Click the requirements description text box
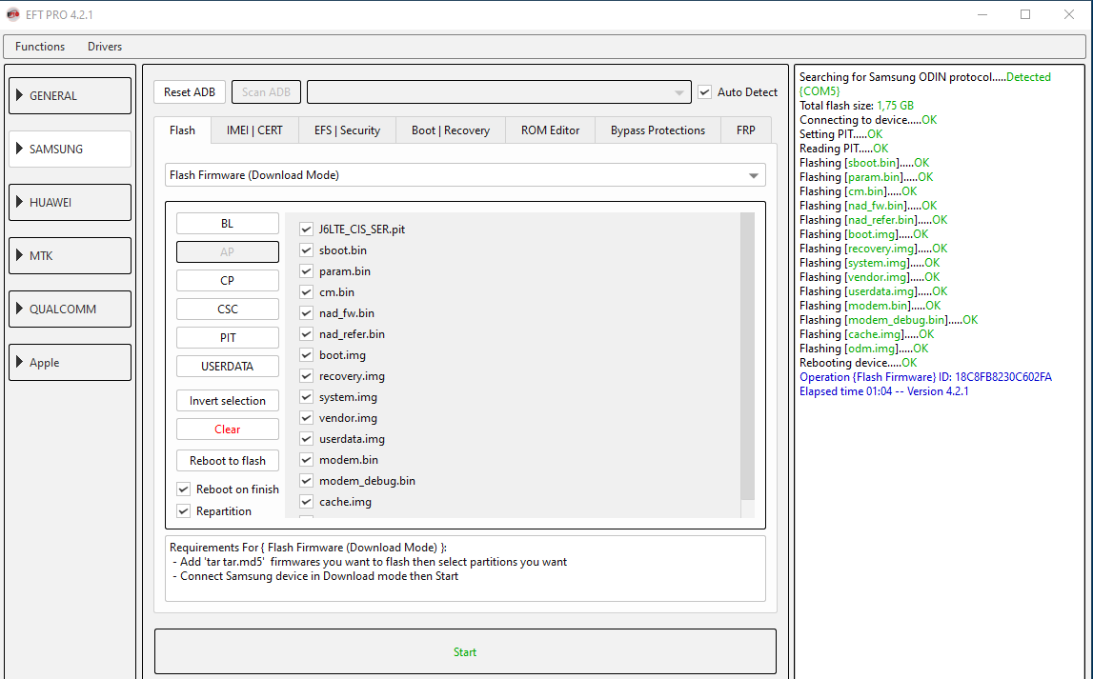Viewport: 1093px width, 679px height. click(465, 569)
